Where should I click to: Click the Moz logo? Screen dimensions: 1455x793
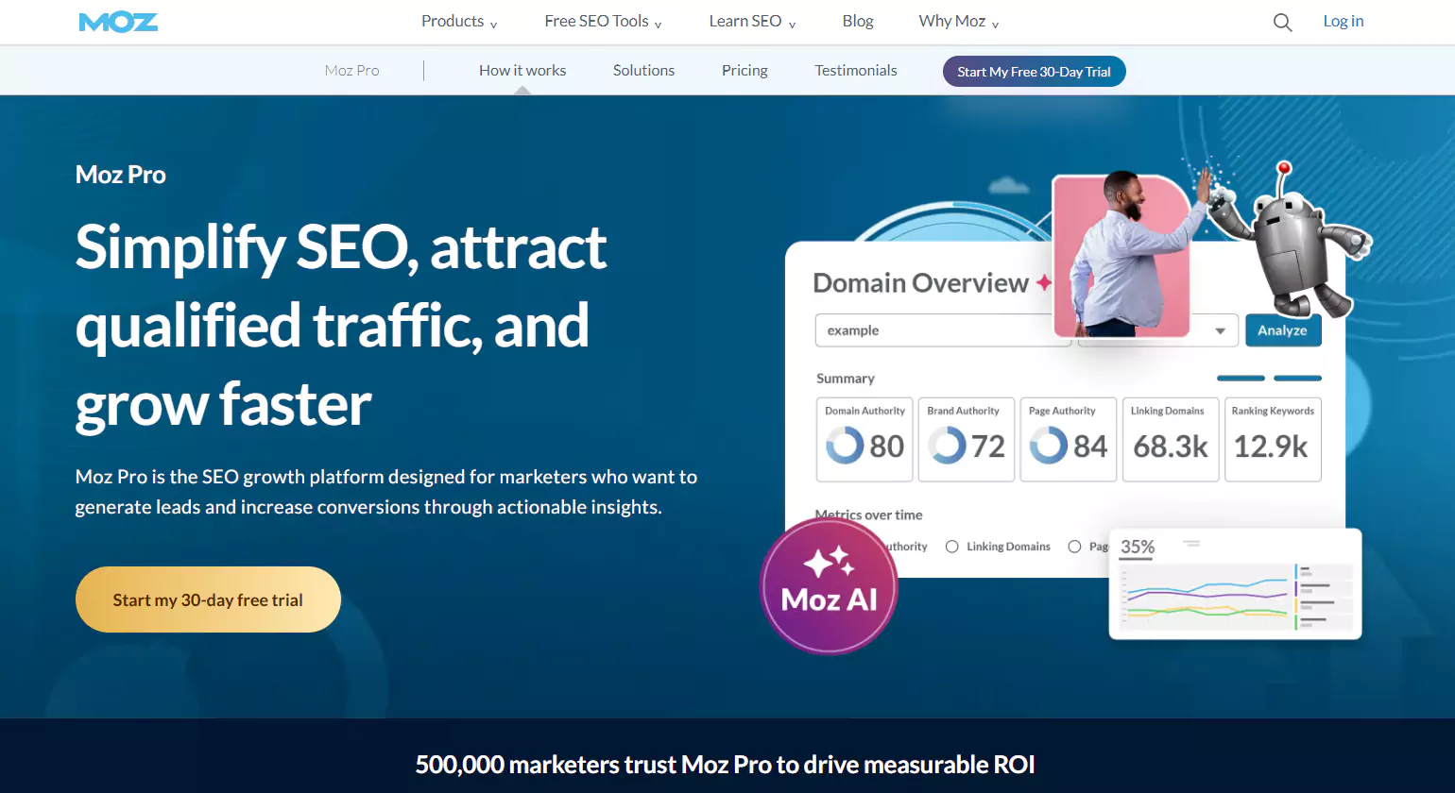[118, 21]
